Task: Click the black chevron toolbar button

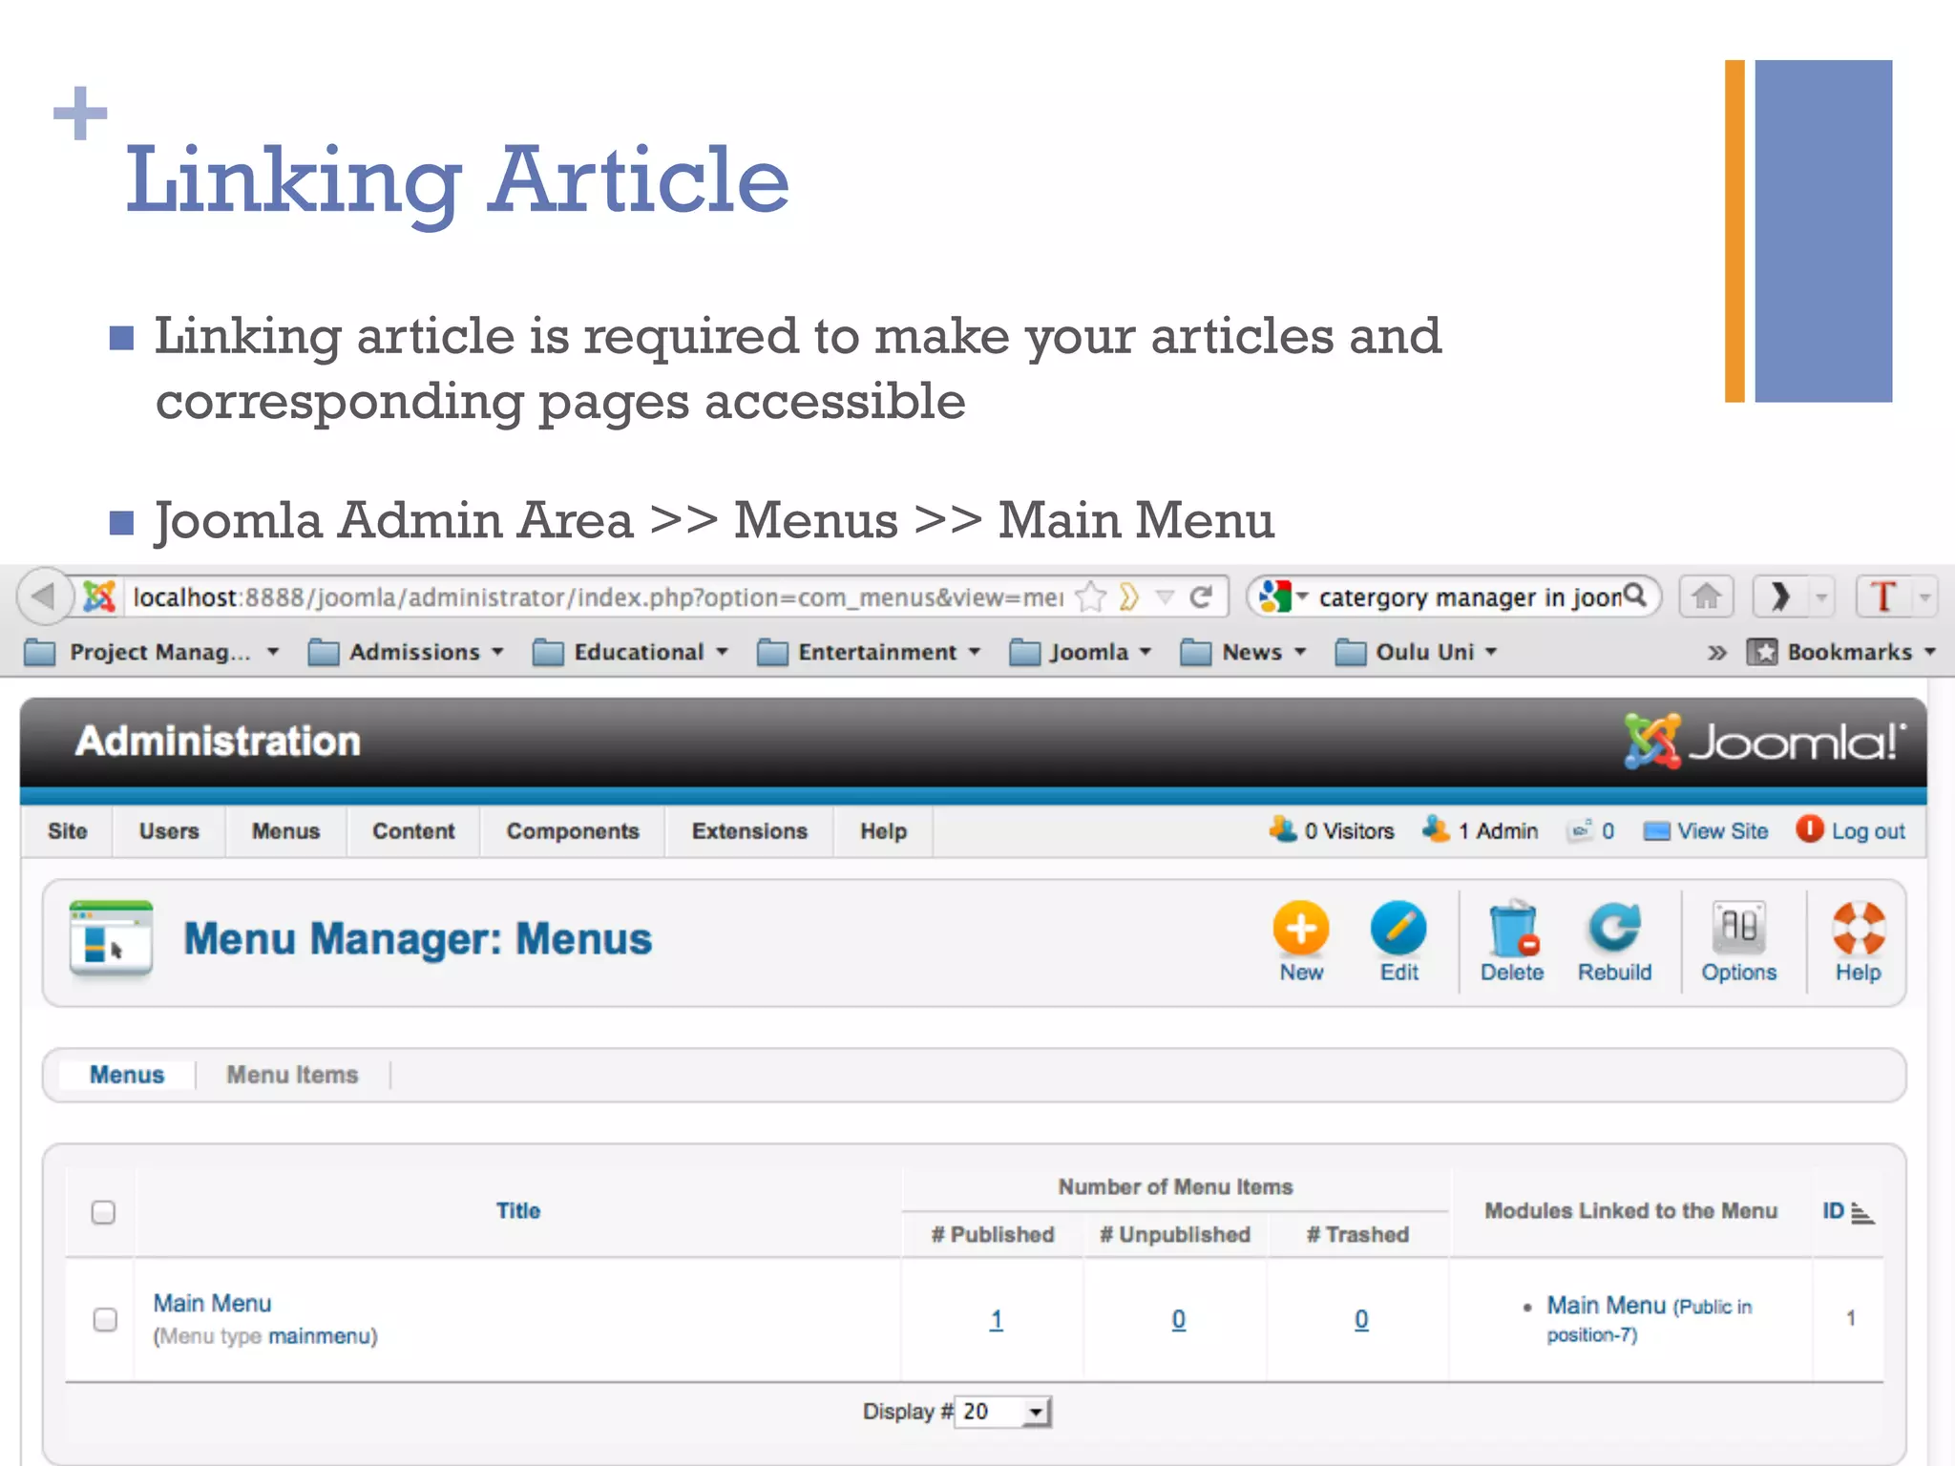Action: click(x=1781, y=597)
